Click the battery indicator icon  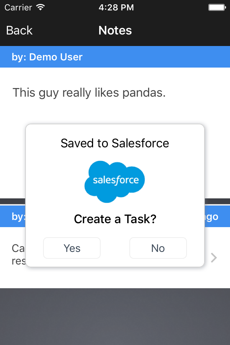216,8
